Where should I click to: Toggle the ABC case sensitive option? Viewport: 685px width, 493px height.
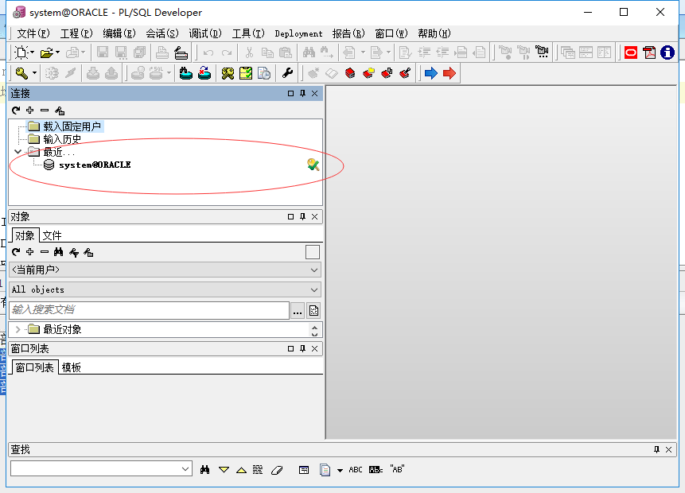coord(356,470)
